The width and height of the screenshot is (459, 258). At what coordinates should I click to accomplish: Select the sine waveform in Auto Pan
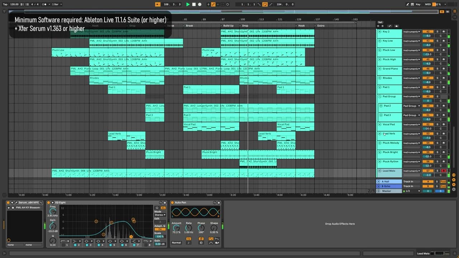(211, 239)
